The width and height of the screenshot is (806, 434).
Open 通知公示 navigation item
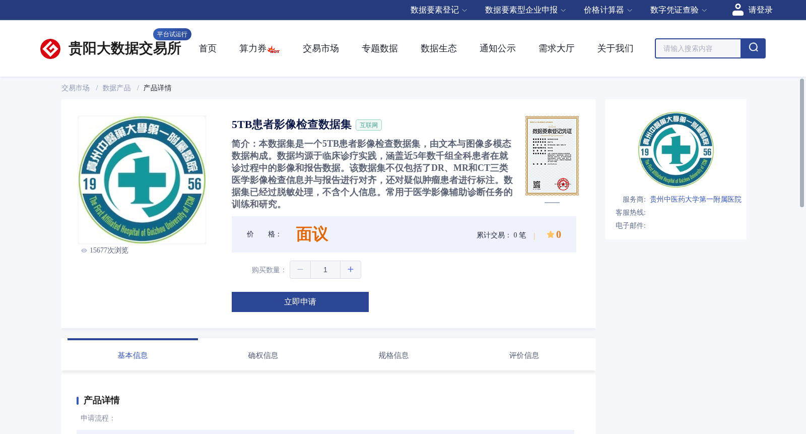point(498,48)
